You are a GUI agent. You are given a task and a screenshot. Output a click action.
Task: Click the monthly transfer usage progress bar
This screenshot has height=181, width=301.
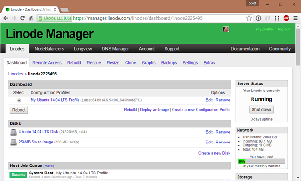[x=261, y=161]
